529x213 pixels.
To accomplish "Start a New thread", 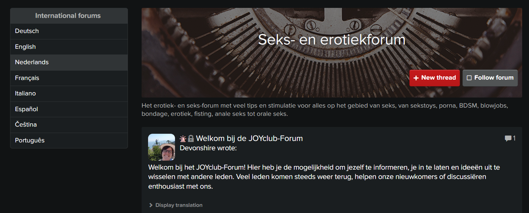I will click(434, 78).
